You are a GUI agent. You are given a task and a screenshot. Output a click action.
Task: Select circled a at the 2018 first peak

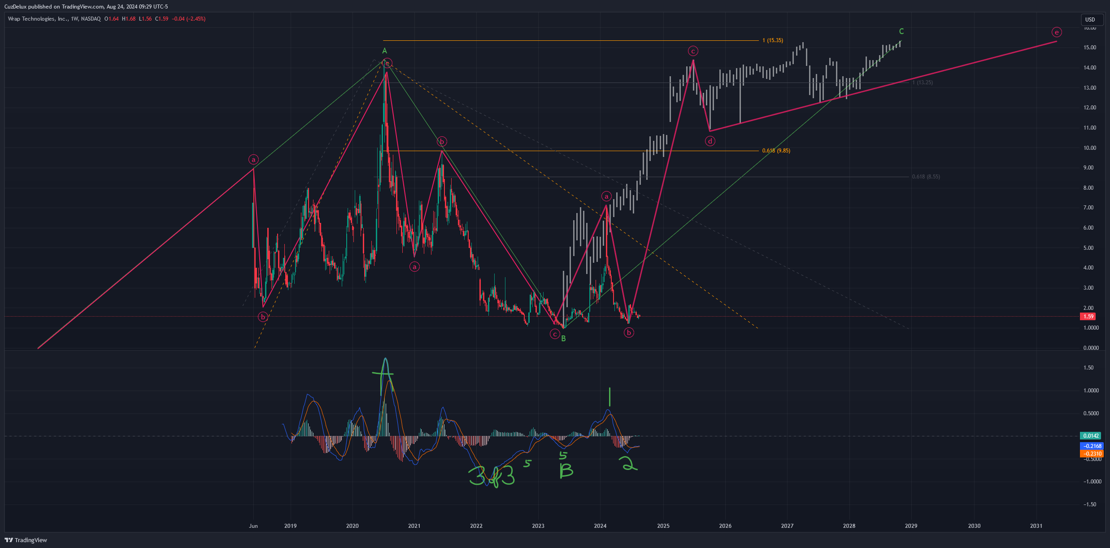coord(254,160)
